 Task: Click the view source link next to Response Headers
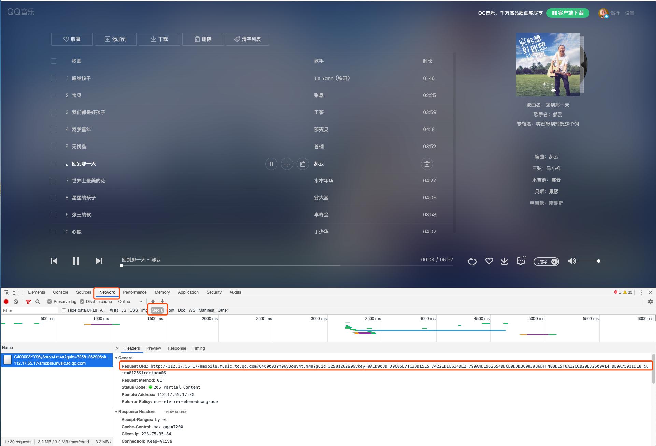click(176, 412)
